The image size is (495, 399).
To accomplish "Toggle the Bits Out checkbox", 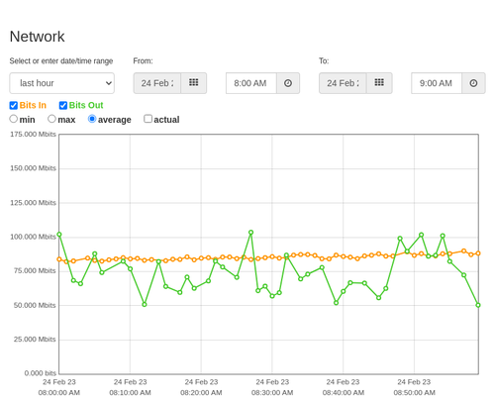I will 63,105.
